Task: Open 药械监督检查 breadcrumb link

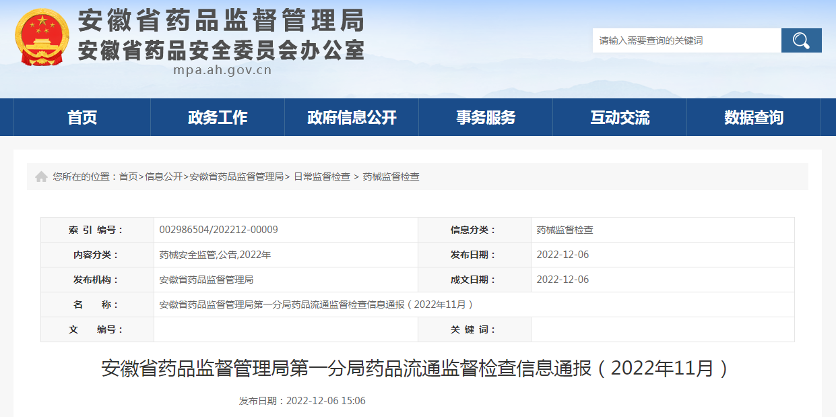Action: [391, 177]
